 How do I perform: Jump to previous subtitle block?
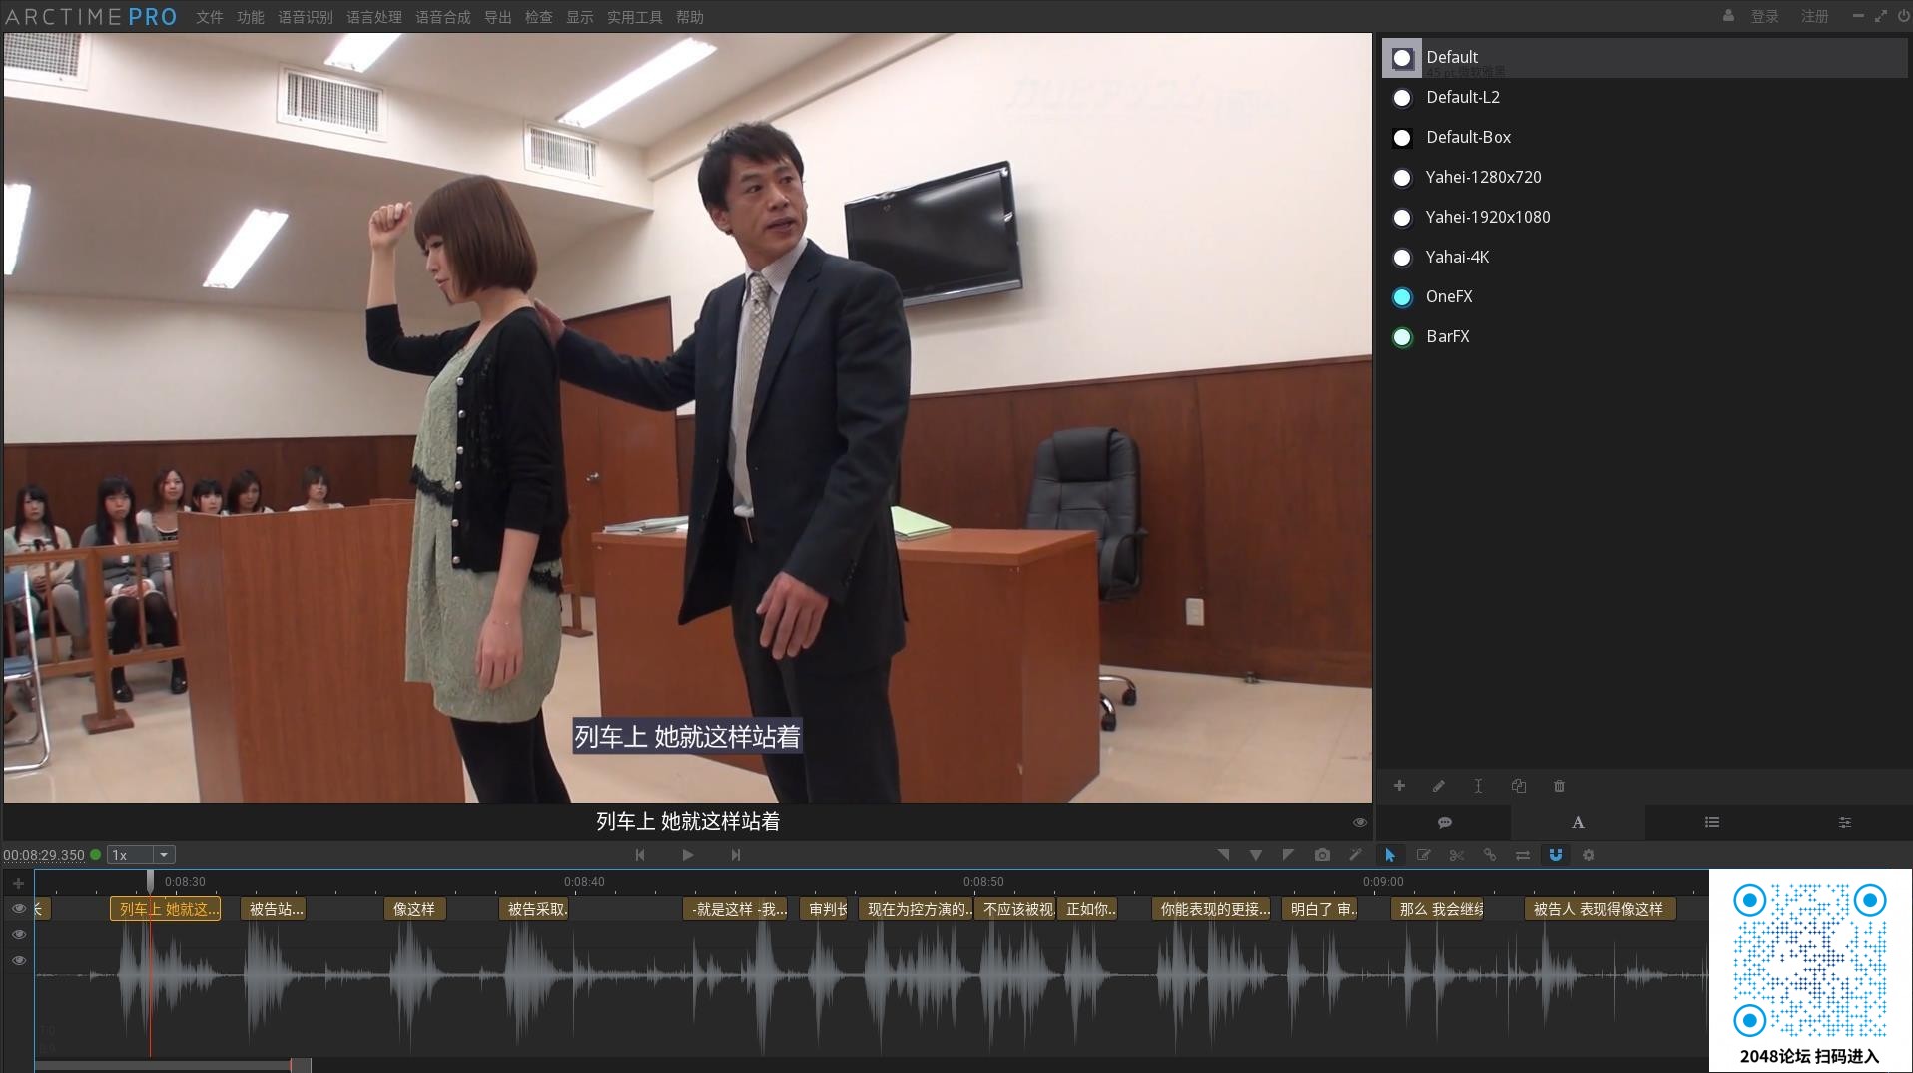click(x=640, y=855)
